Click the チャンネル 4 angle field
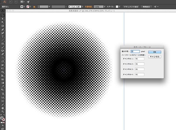 139,74
